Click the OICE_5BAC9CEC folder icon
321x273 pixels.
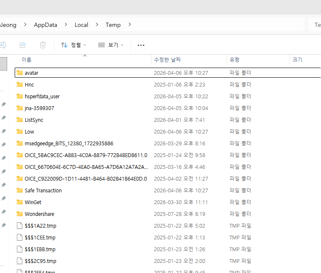[20, 155]
